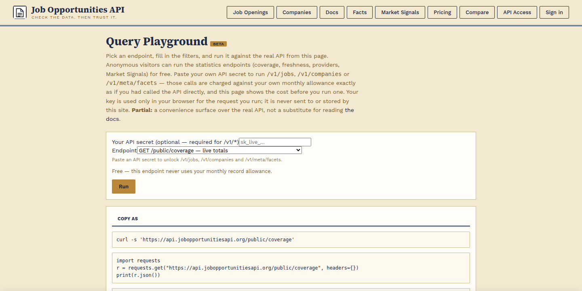Click the Python requests code snippet
582x291 pixels.
pos(291,268)
